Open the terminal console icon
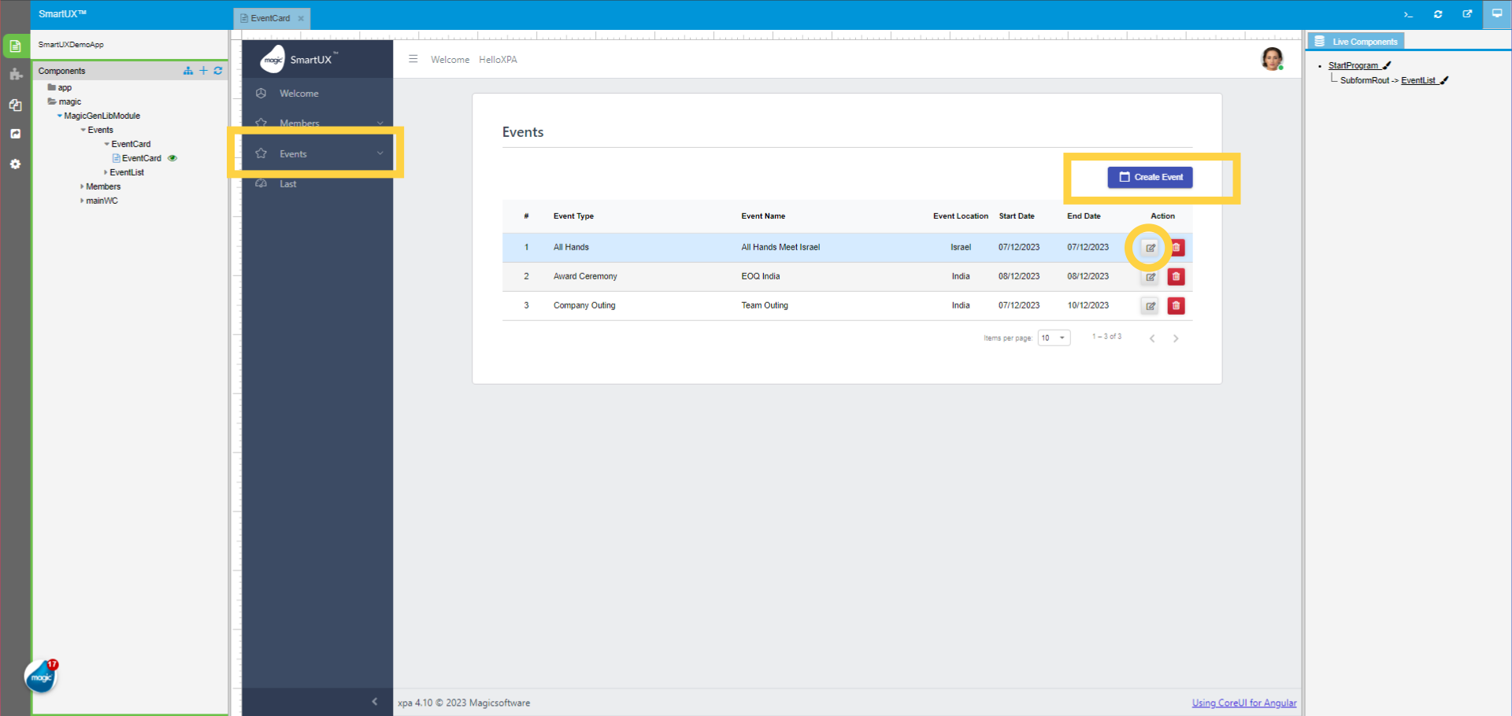 (1408, 14)
